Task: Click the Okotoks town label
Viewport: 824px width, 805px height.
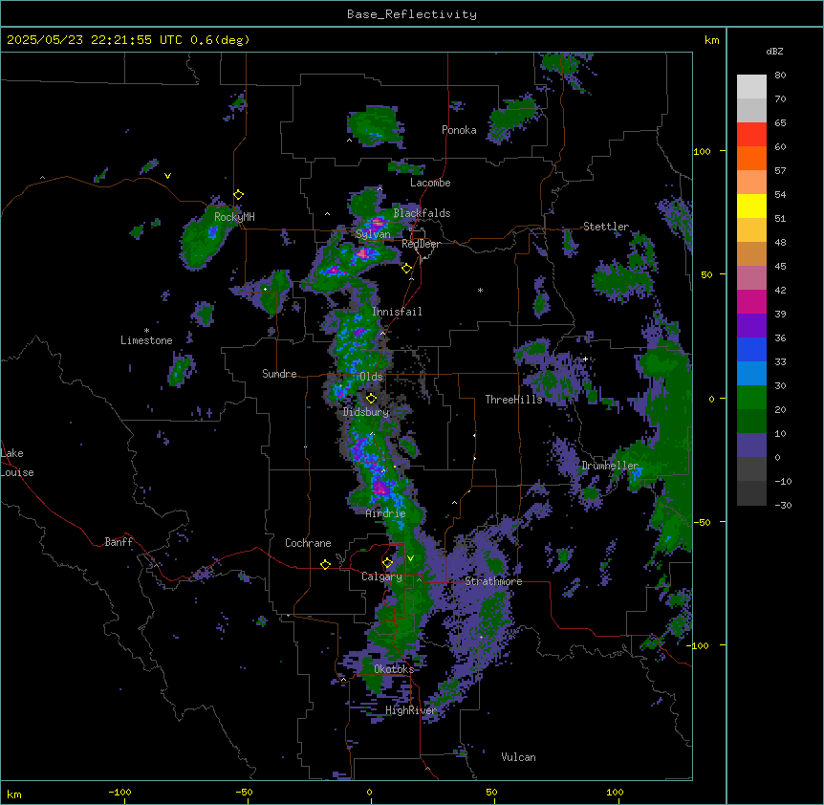Action: pyautogui.click(x=394, y=669)
